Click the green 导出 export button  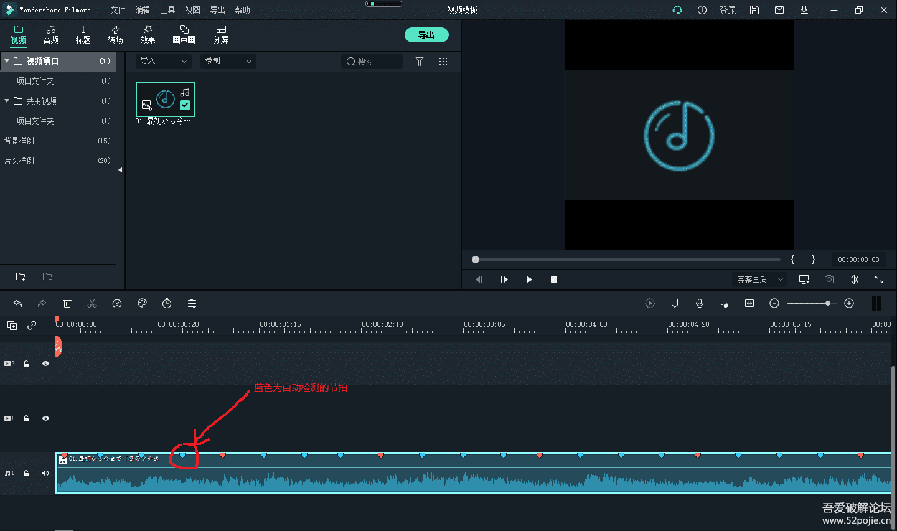[426, 35]
